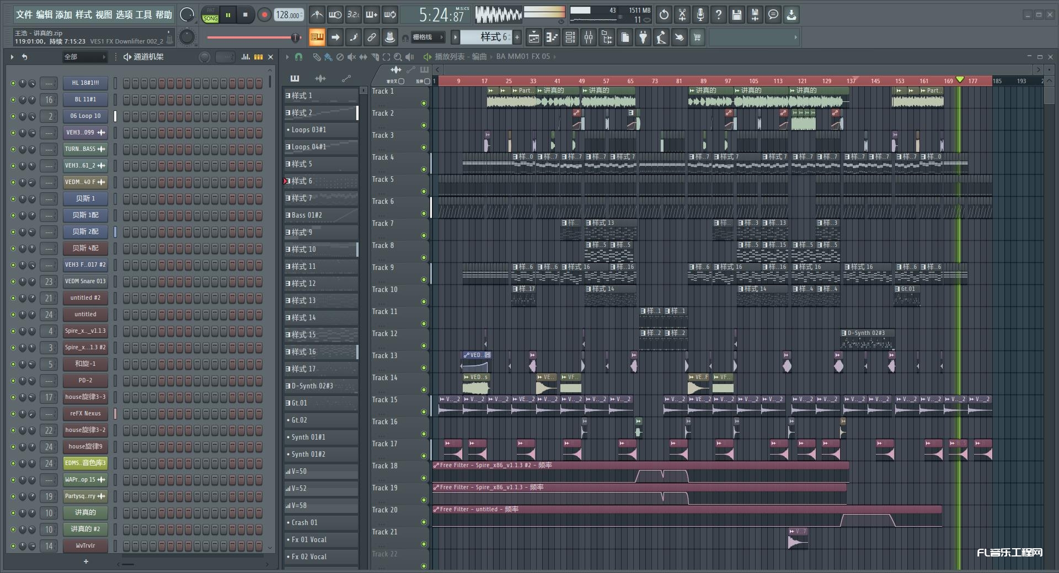This screenshot has width=1059, height=573.
Task: Adjust the master pitch knob
Action: point(188,37)
